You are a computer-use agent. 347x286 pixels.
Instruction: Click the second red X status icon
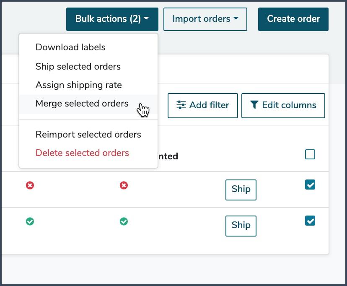point(124,185)
